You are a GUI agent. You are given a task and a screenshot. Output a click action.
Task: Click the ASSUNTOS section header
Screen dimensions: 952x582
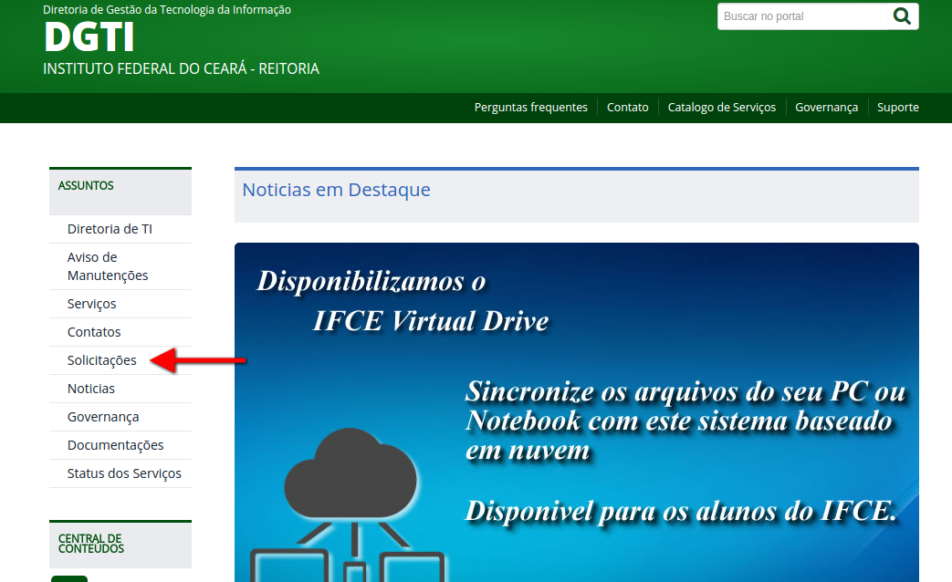(x=86, y=186)
